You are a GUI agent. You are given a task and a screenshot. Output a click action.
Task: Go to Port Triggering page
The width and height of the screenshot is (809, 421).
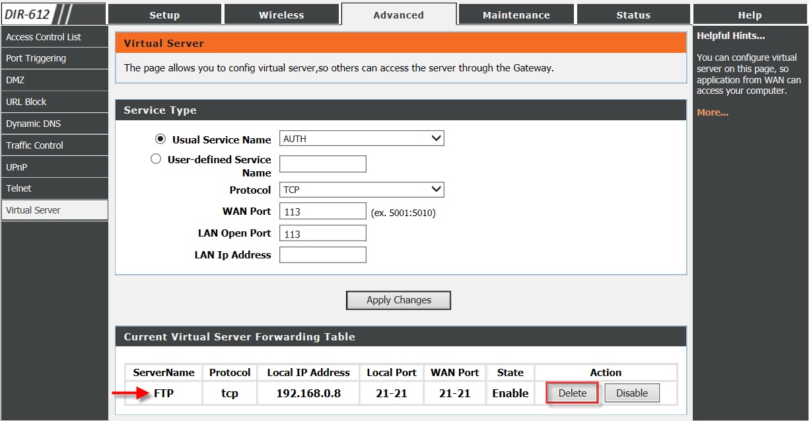54,58
